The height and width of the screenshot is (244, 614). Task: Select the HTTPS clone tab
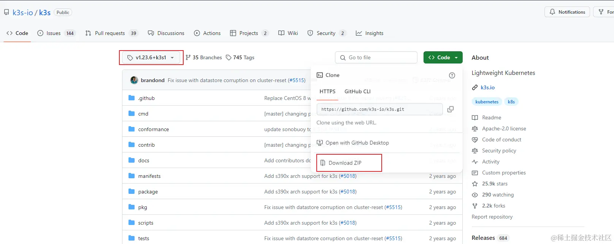point(327,91)
